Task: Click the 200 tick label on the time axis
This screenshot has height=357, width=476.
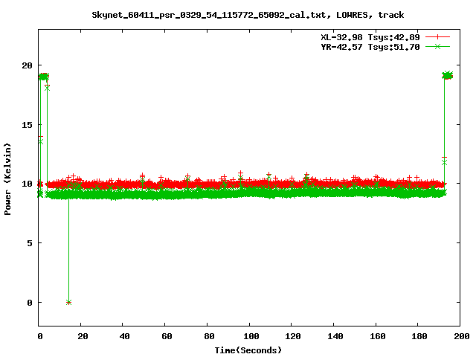Action: coord(460,336)
